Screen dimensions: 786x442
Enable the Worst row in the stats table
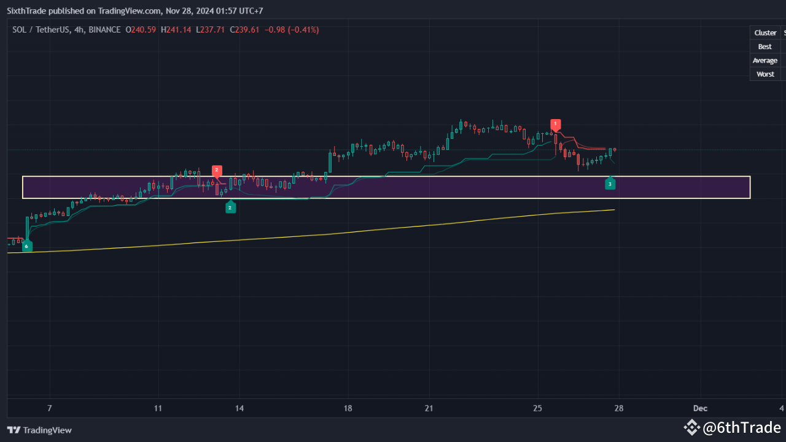[765, 74]
